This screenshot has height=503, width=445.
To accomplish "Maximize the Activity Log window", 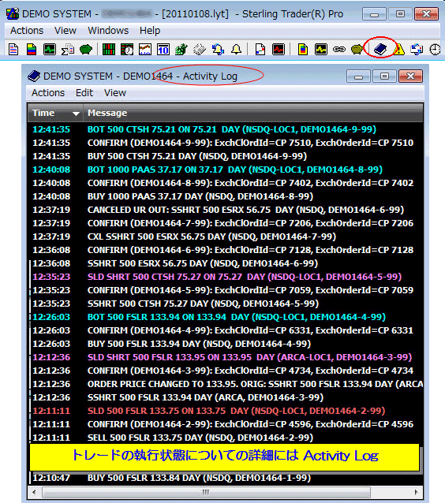I will point(384,76).
